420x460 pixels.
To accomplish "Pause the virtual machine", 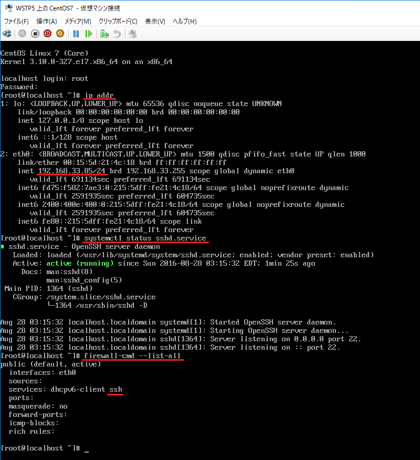I will (76, 34).
